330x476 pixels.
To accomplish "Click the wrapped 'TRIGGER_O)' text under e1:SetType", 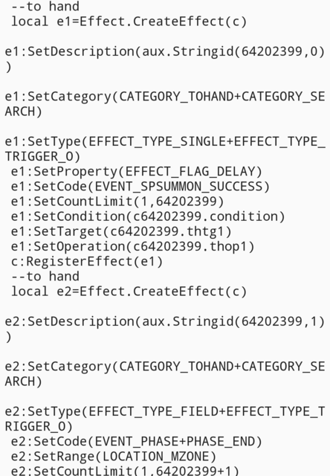I will (43, 157).
